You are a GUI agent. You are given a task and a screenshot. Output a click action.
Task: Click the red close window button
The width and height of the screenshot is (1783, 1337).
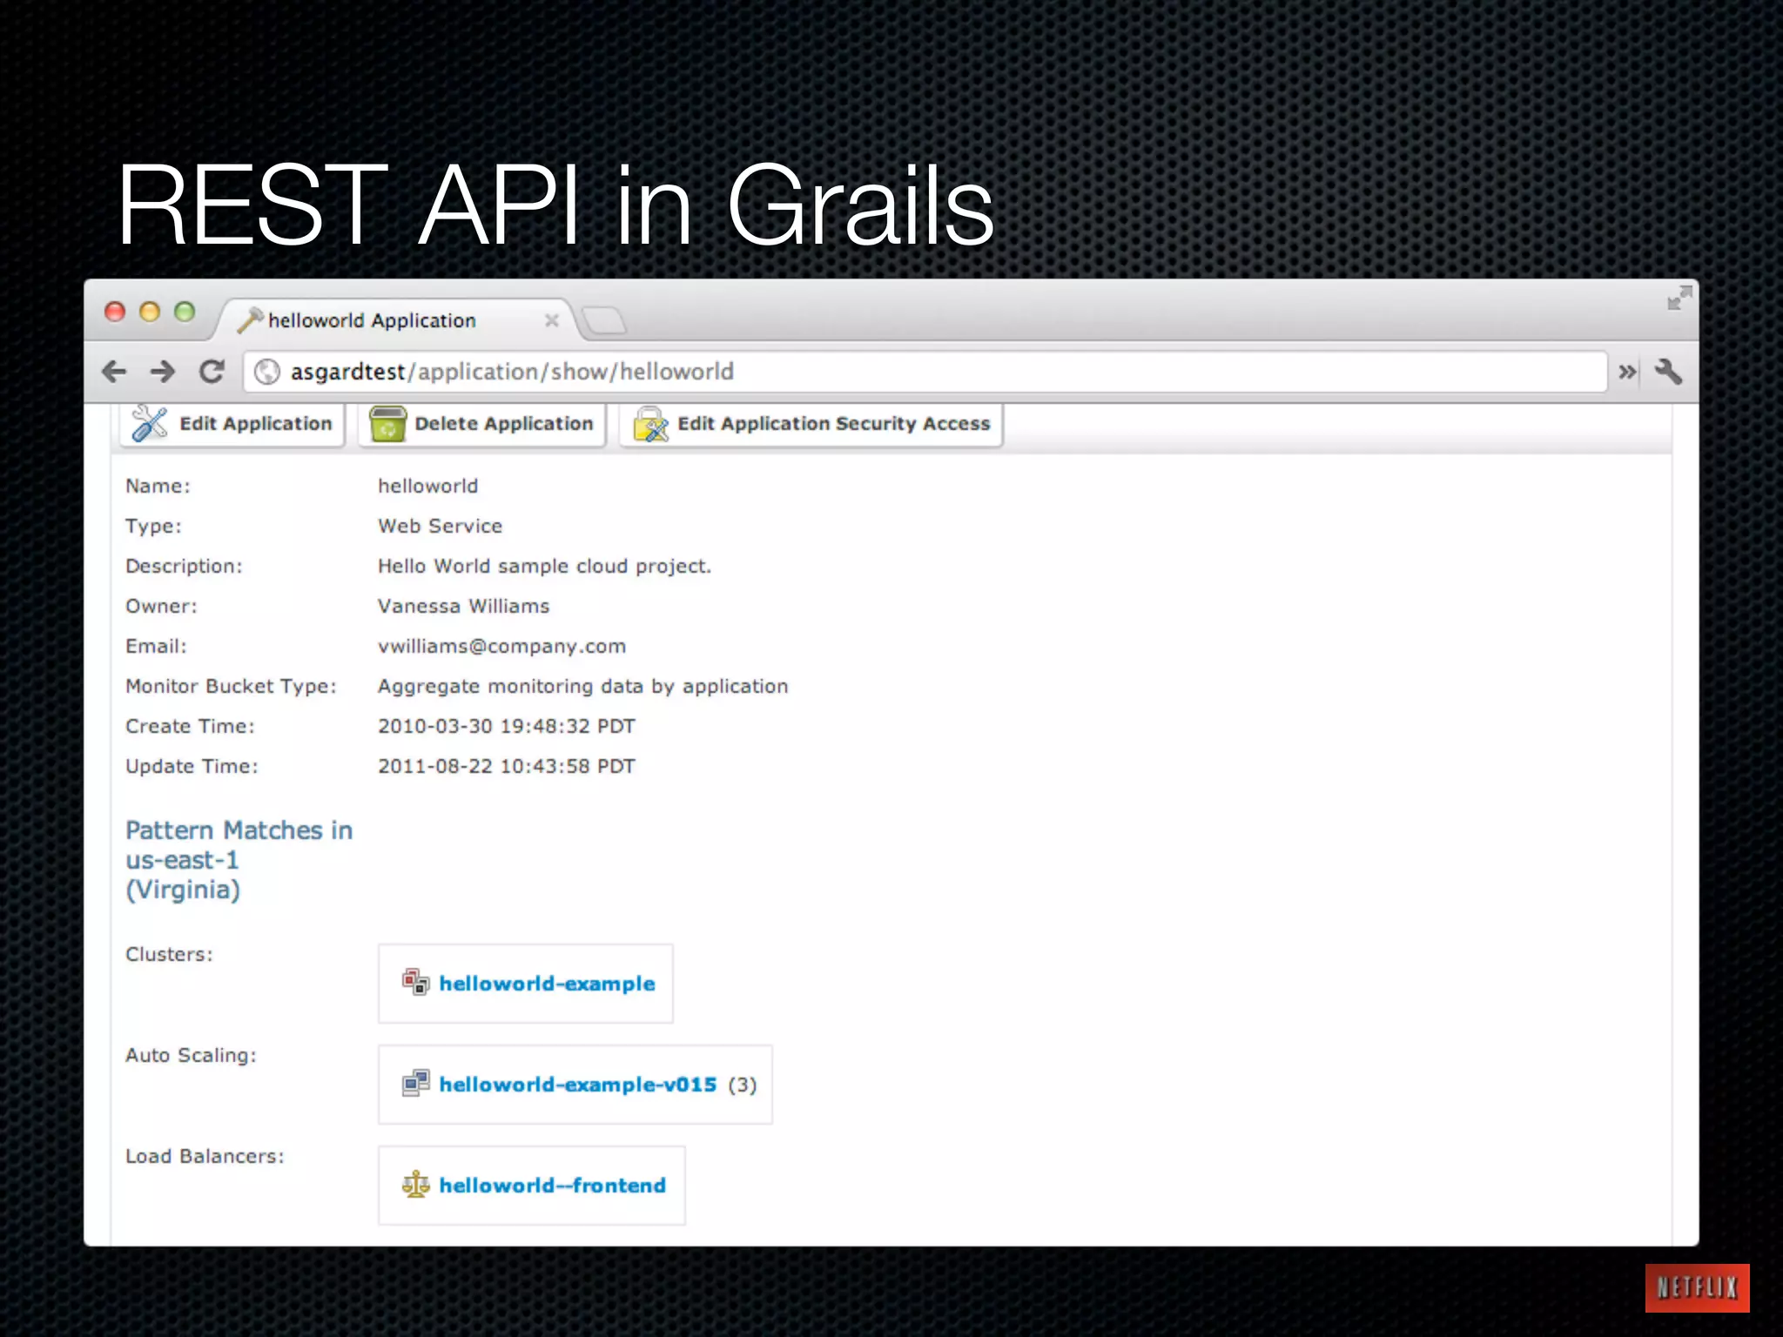(x=115, y=312)
